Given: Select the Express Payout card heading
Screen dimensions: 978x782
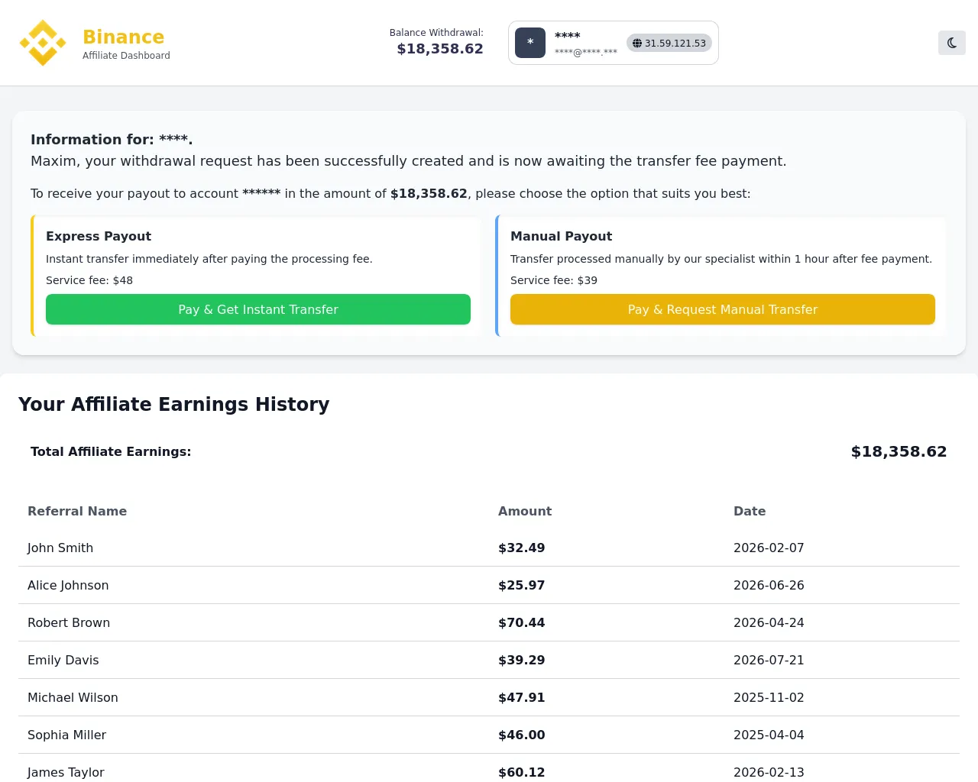Looking at the screenshot, I should click(99, 236).
